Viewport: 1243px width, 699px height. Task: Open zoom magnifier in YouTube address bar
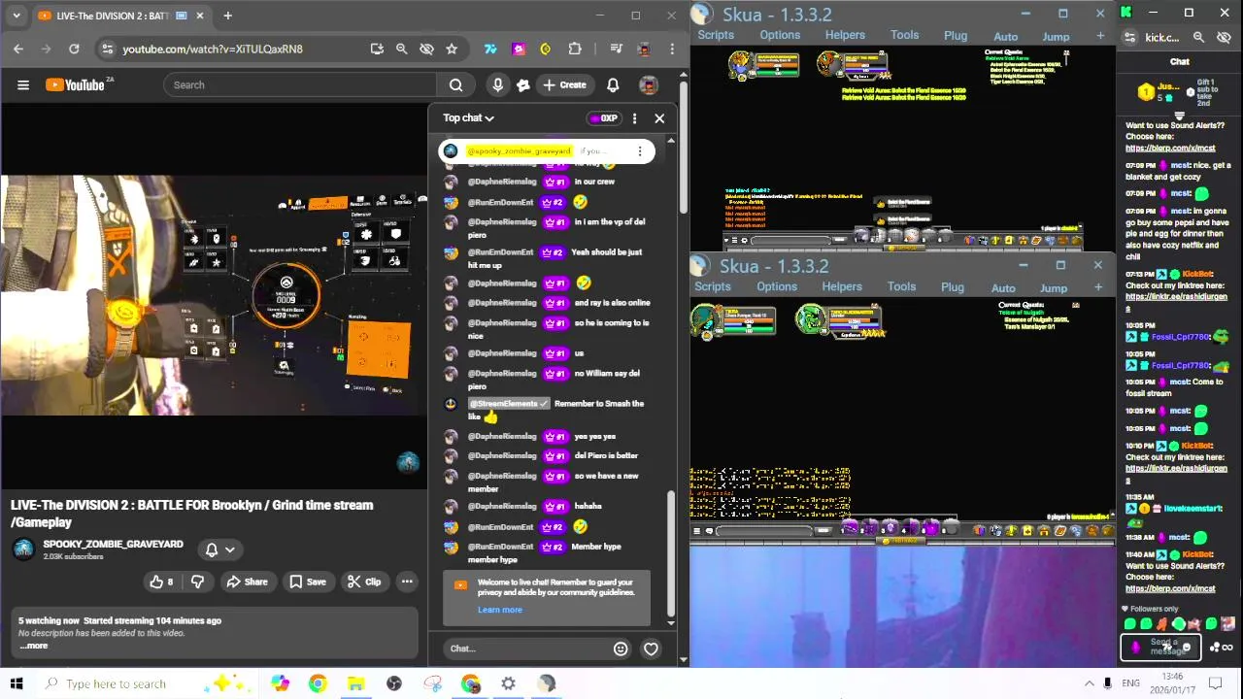coord(401,49)
